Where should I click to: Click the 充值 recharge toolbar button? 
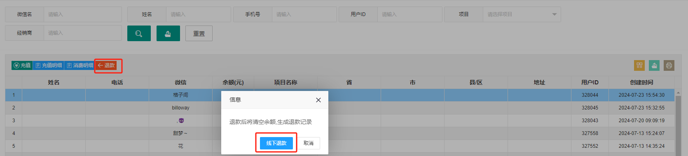tap(22, 65)
